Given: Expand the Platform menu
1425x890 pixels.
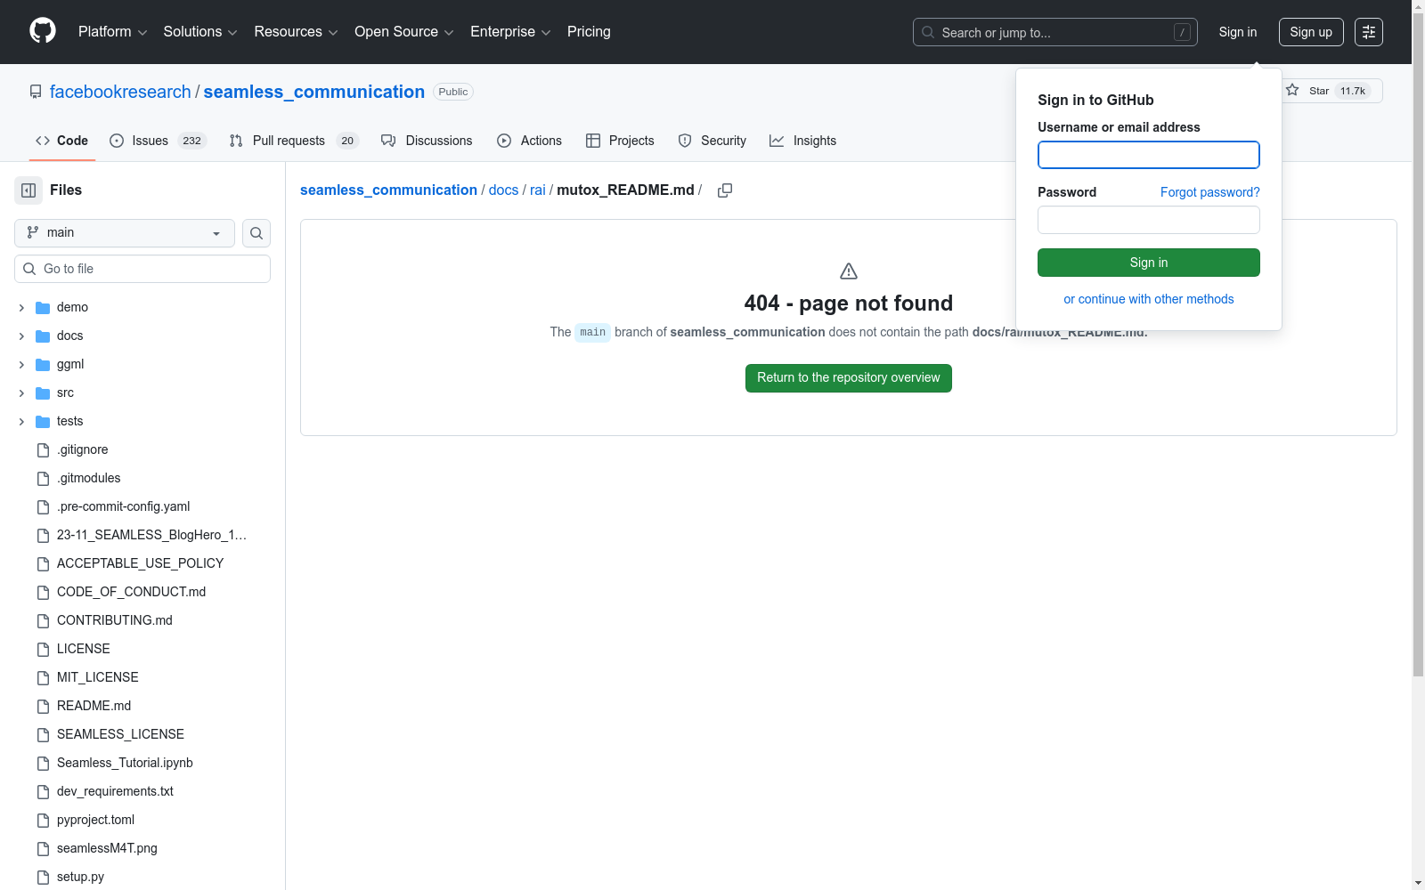Looking at the screenshot, I should click(112, 32).
